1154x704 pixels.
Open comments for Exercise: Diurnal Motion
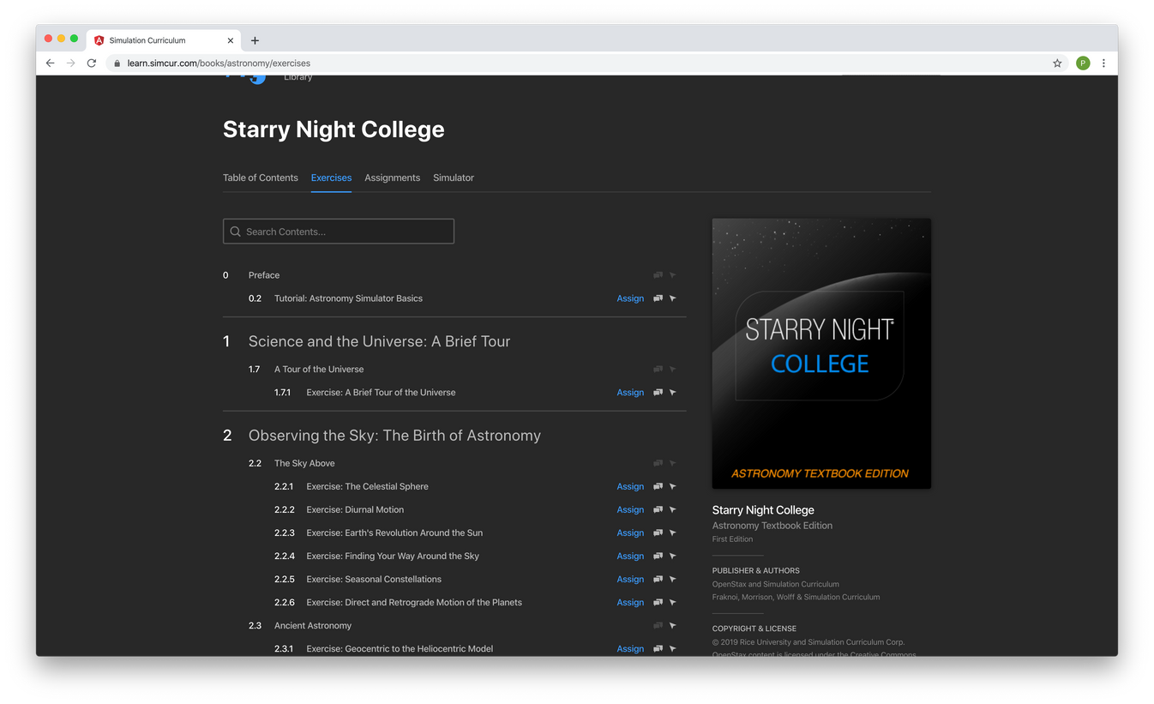[658, 509]
